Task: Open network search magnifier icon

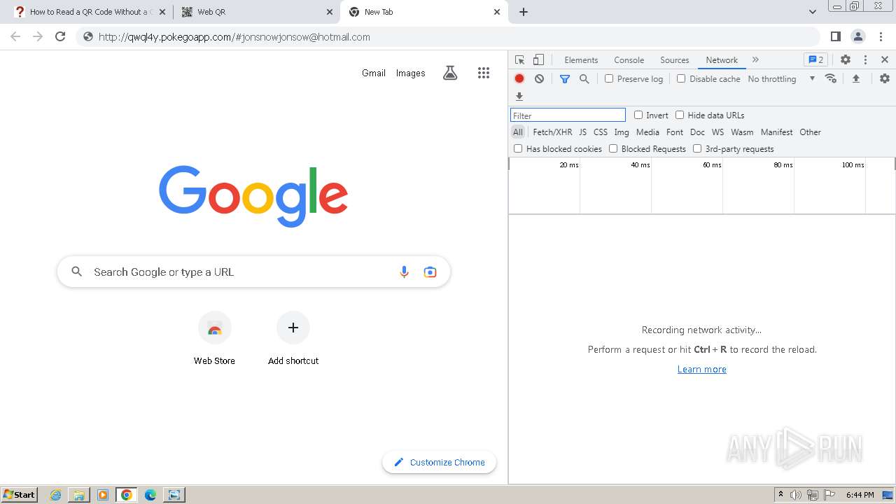Action: 584,79
